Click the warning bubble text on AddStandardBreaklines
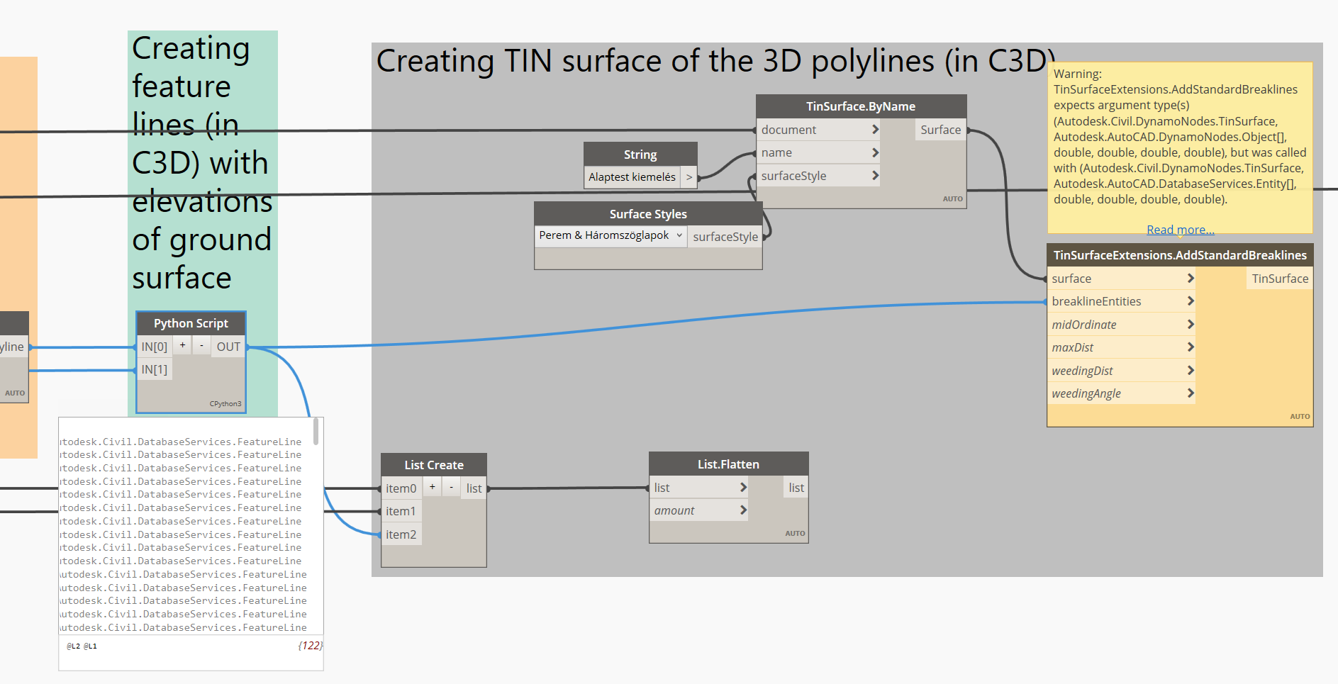 [x=1180, y=136]
